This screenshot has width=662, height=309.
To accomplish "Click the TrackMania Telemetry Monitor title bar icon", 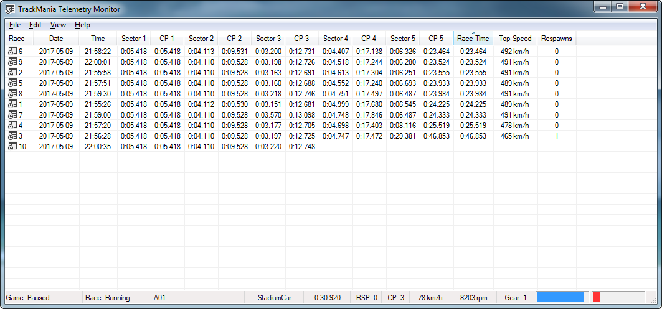I will point(11,9).
